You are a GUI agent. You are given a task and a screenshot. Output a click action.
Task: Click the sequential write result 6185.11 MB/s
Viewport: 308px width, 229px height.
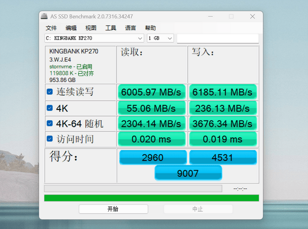[x=223, y=92]
